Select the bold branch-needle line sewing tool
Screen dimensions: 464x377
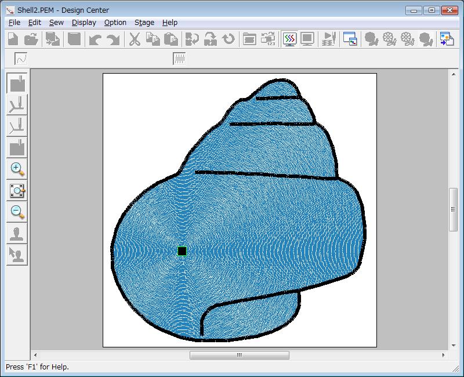coord(17,105)
